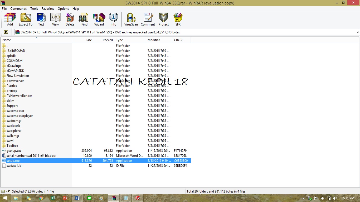Switch to Word from the taskbar
The height and width of the screenshot is (202, 360).
[77, 198]
